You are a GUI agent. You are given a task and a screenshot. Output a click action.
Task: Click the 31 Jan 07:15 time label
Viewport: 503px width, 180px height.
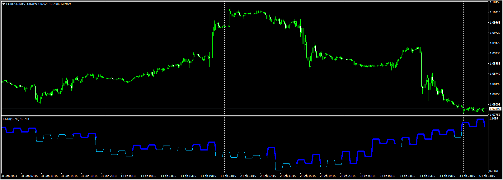pos(30,176)
